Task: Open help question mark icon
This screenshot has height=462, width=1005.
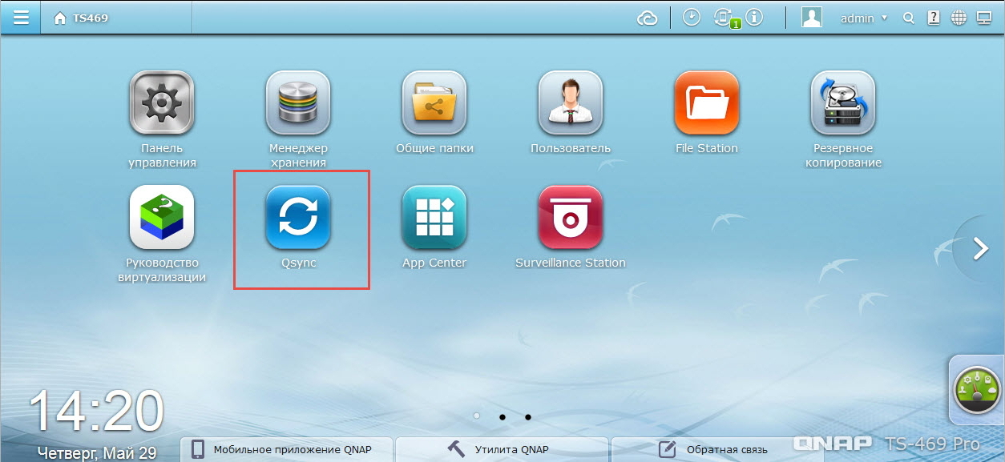Action: (x=933, y=18)
